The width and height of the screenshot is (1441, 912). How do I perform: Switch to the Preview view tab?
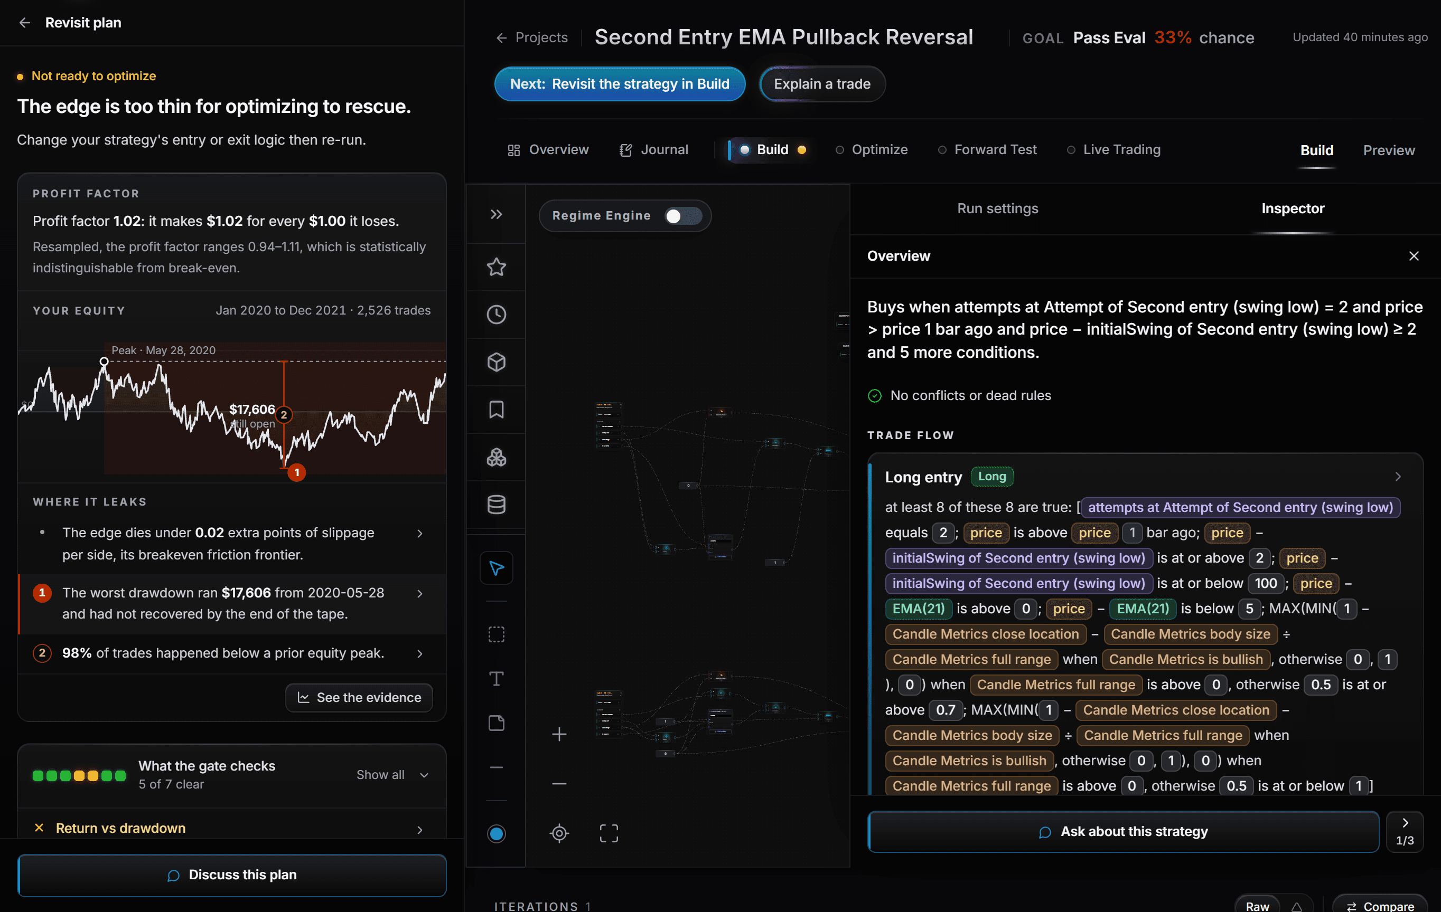[1388, 150]
